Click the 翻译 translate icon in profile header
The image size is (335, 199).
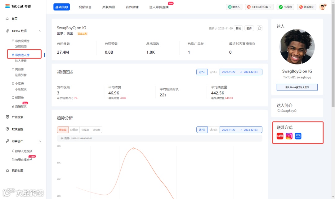click(x=249, y=28)
